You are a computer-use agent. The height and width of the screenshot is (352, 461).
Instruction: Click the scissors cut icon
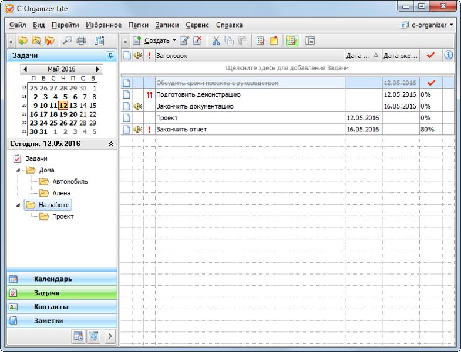point(216,40)
